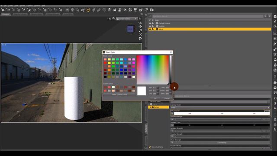Click the import arrow icon in right sidebar

pyautogui.click(x=275, y=98)
